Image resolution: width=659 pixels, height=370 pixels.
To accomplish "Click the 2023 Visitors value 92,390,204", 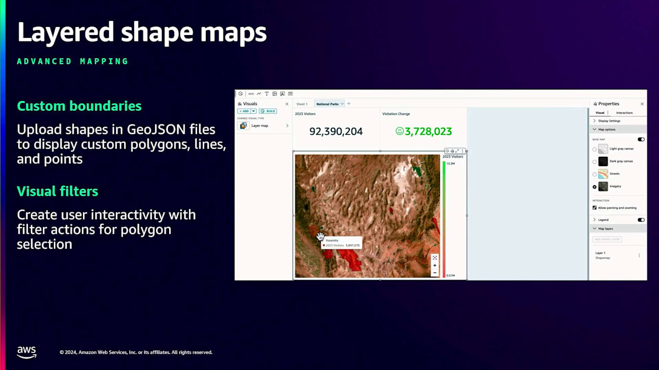I will coord(336,132).
